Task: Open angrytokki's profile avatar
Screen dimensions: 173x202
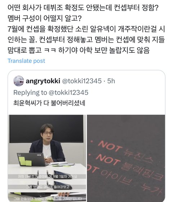Action: 19,81
